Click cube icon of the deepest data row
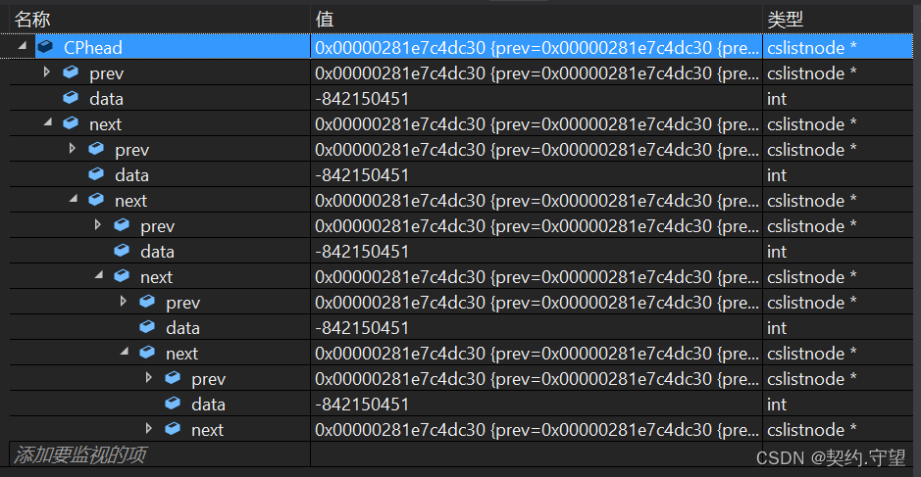 (173, 403)
